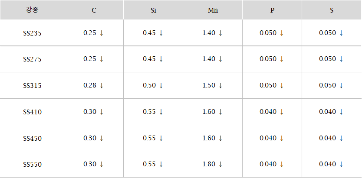Click the SS550 S value 0.040
This screenshot has height=178, width=362.
click(327, 164)
